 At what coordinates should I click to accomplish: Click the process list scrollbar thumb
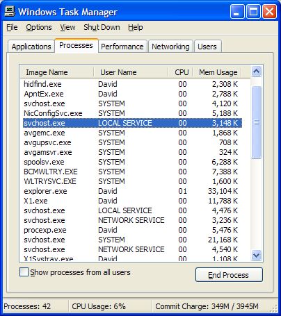click(x=257, y=122)
